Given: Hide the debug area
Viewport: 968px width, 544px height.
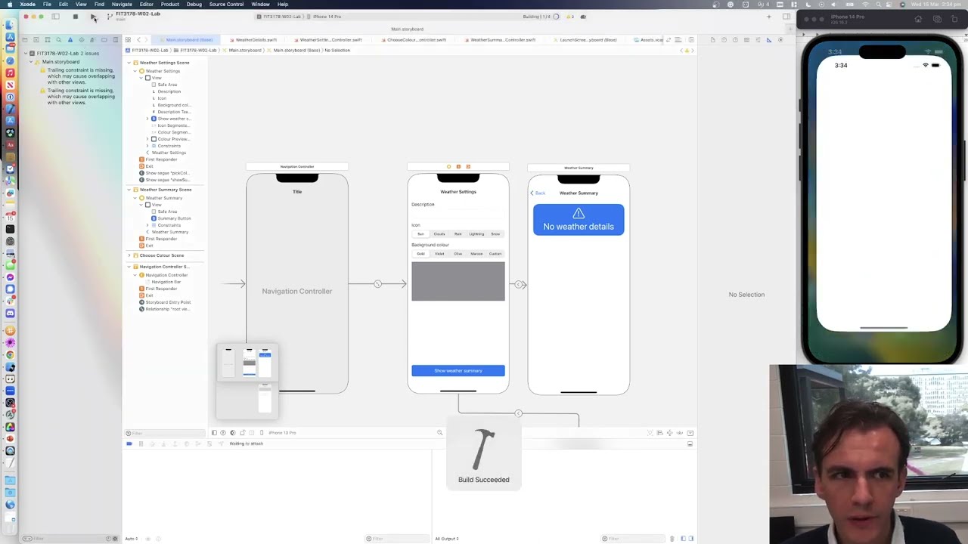Looking at the screenshot, I should coord(690,444).
